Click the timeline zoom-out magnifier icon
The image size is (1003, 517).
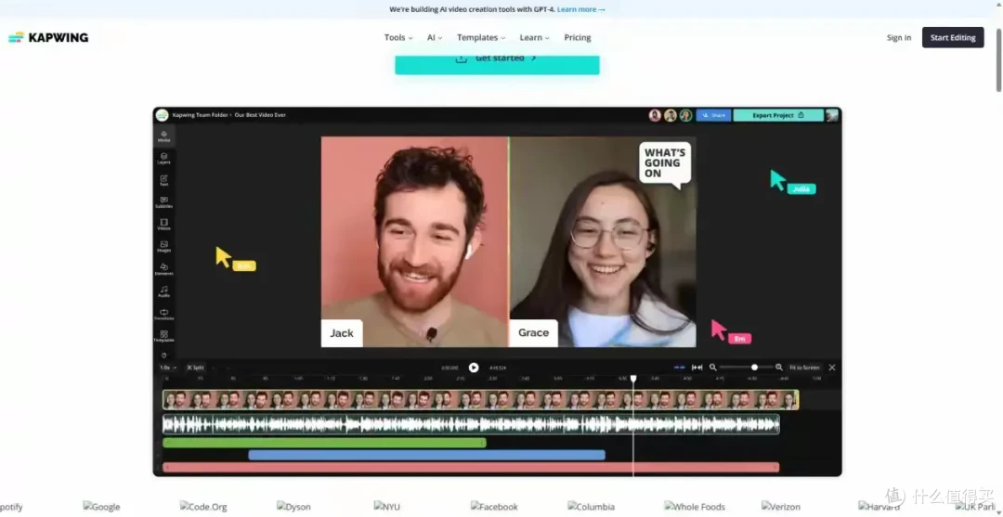712,368
